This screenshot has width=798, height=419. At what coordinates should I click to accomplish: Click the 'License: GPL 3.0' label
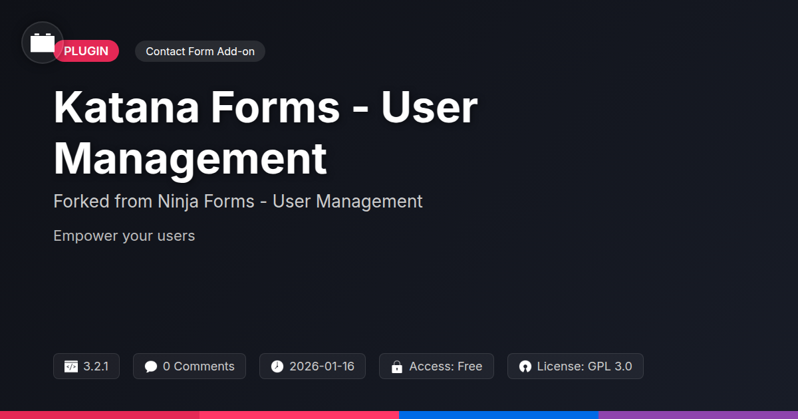click(585, 366)
